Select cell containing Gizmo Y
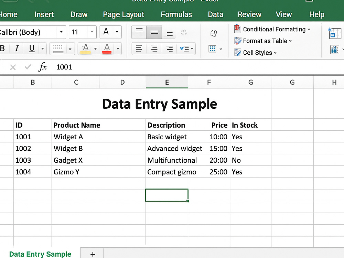The width and height of the screenshot is (344, 258). point(98,172)
